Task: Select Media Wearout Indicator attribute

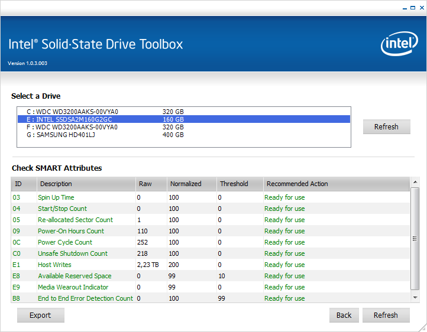Action: (210, 287)
